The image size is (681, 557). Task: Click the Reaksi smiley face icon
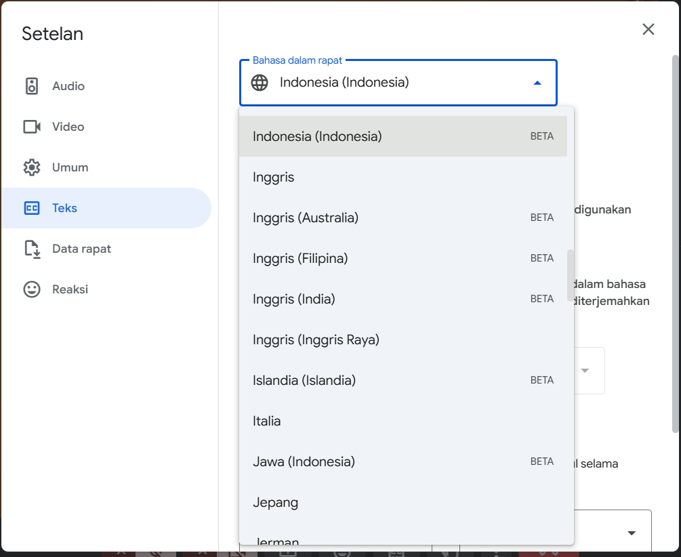pos(32,289)
